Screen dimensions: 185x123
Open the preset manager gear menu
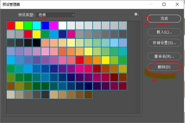click(x=136, y=14)
